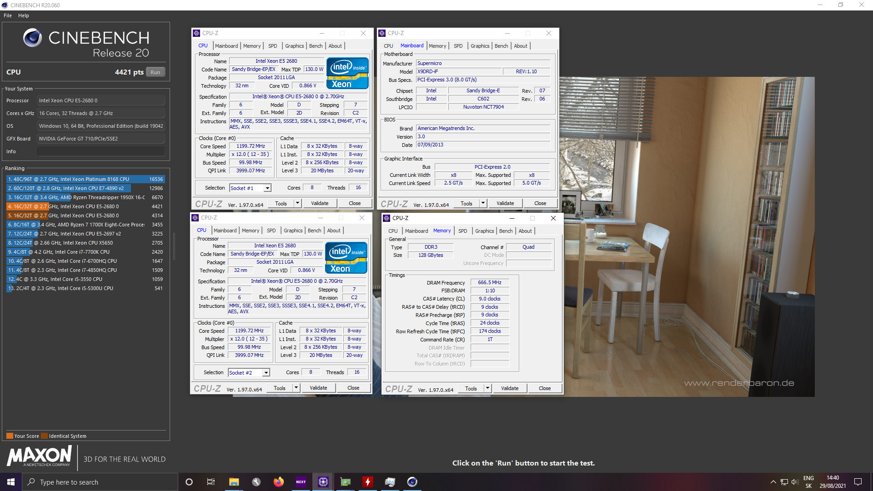Viewport: 873px width, 491px height.
Task: Click the orange Your Score legend swatch
Action: click(x=10, y=436)
